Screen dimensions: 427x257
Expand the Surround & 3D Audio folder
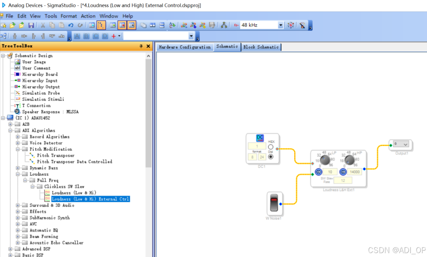(x=18, y=205)
